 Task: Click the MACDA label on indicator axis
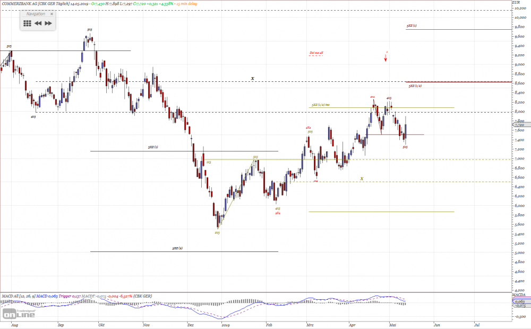coord(518,295)
